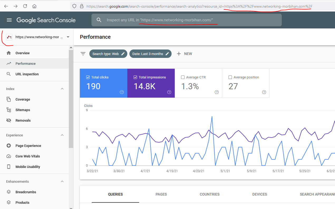
Task: Switch to the Devices tab
Action: tap(260, 194)
